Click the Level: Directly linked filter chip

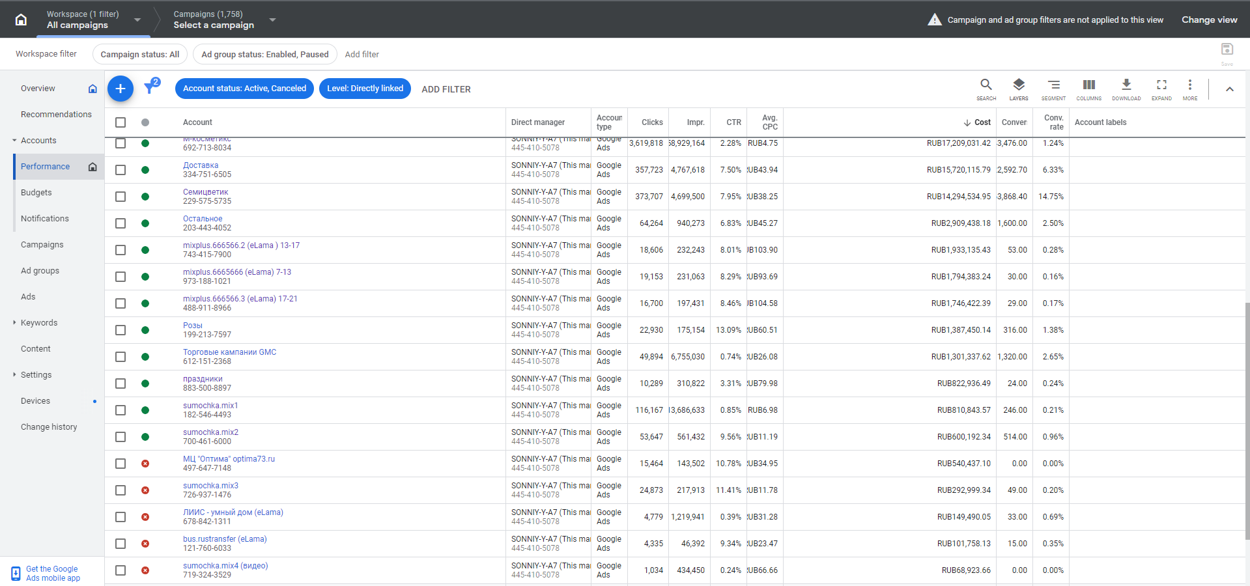coord(365,89)
